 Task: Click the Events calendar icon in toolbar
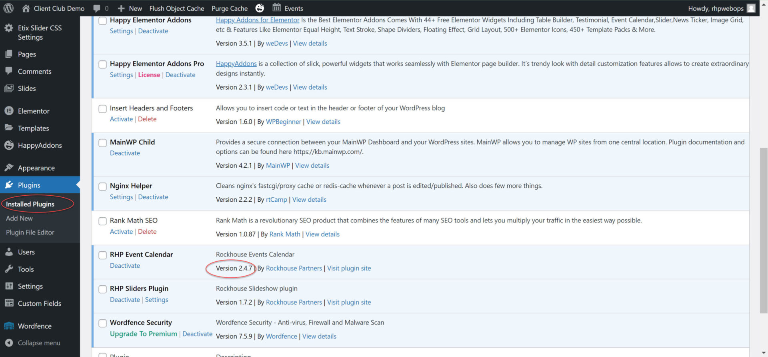coord(276,8)
